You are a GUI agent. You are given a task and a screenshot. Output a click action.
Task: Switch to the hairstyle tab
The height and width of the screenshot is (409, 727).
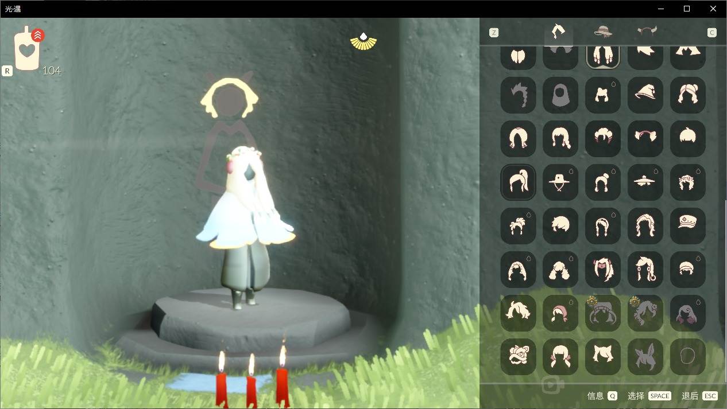coord(558,32)
